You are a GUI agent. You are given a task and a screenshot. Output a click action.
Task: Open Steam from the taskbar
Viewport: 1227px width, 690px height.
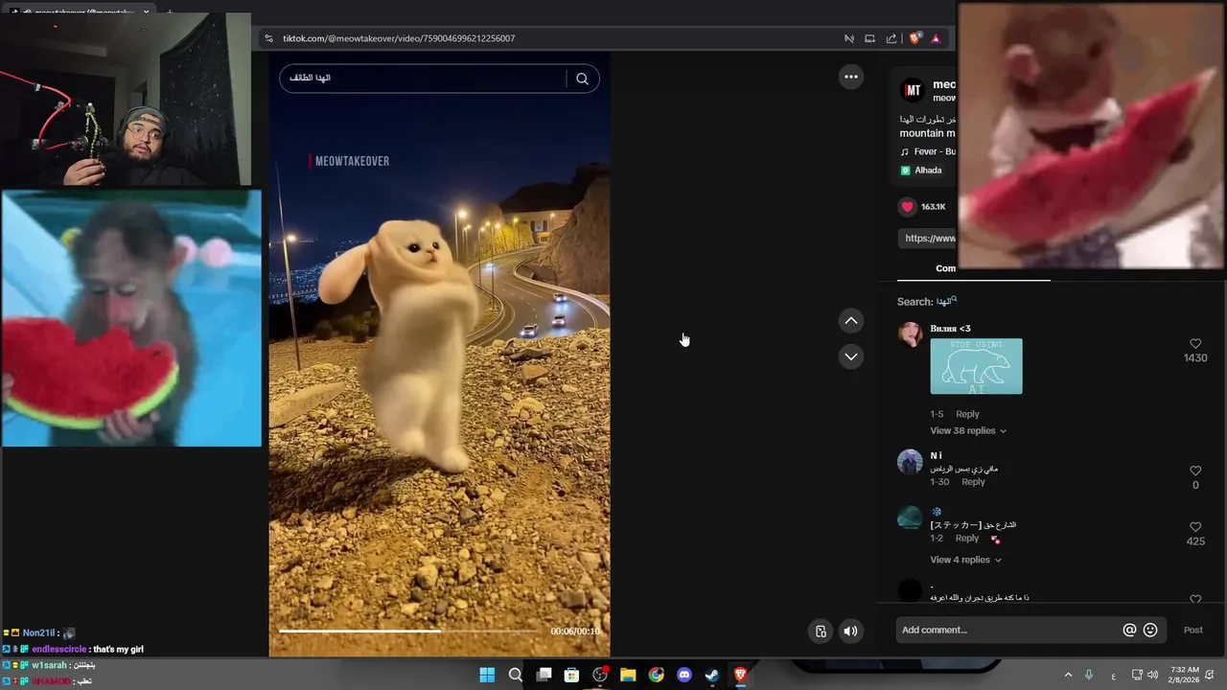coord(712,675)
